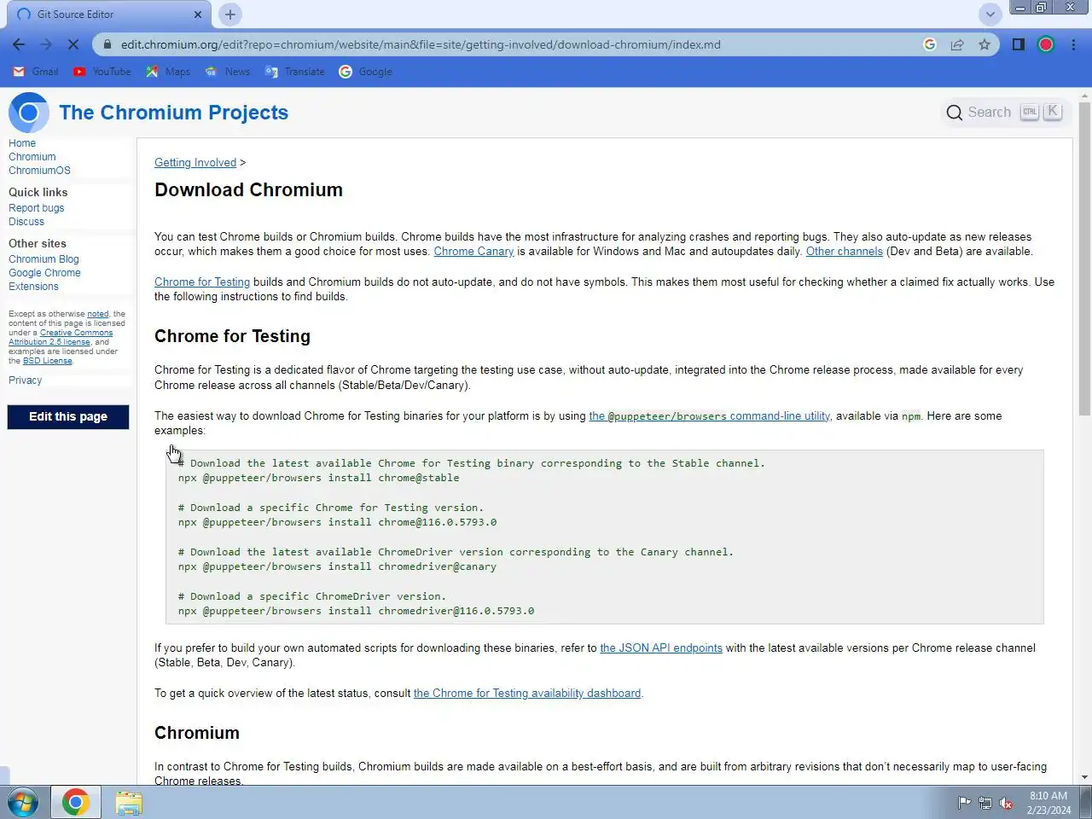This screenshot has height=819, width=1092.
Task: Click the taskbar clock showing 8:10 AM
Action: click(1048, 803)
